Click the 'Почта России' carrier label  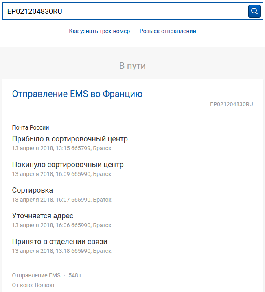[31, 127]
